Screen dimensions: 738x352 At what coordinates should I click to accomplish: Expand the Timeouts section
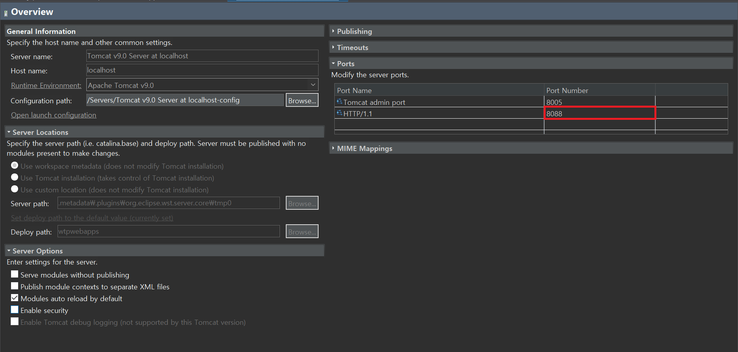point(333,47)
